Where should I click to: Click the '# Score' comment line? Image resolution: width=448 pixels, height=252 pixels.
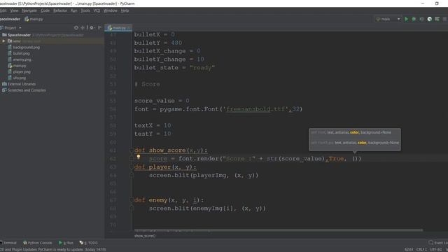147,84
